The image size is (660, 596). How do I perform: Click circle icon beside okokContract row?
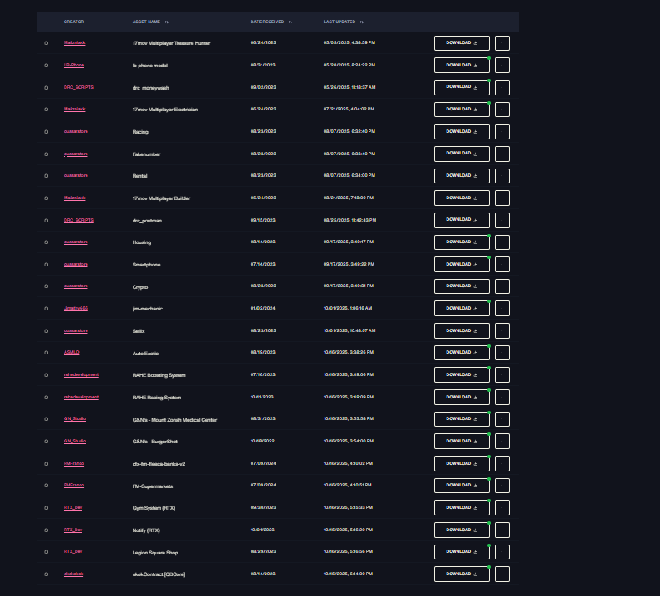point(46,574)
